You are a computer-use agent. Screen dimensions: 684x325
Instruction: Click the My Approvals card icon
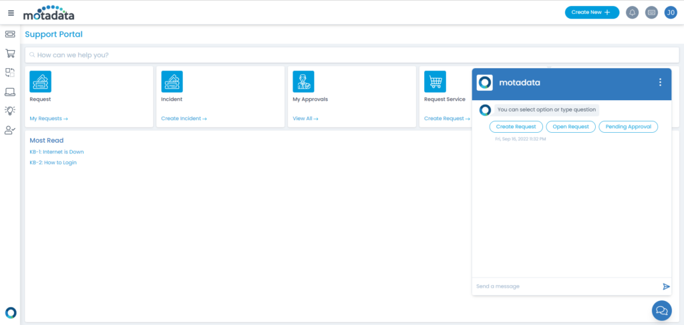point(303,81)
